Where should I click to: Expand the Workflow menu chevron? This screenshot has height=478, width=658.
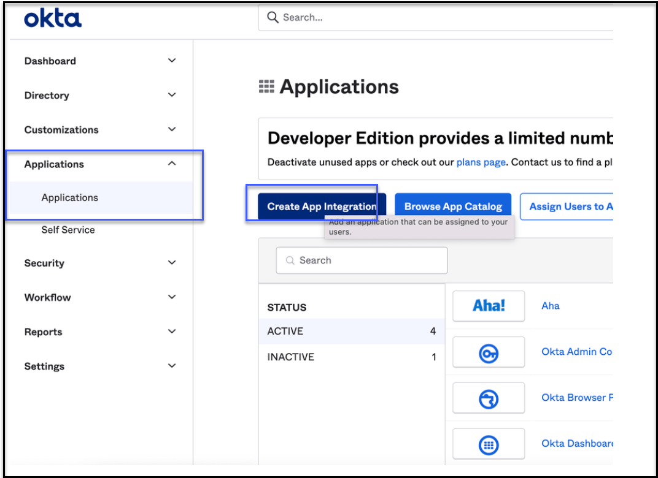coord(172,297)
